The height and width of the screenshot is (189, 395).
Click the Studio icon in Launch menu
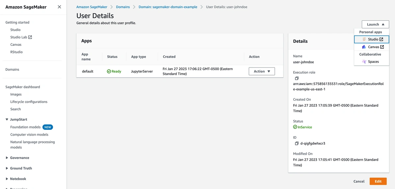coord(364,40)
